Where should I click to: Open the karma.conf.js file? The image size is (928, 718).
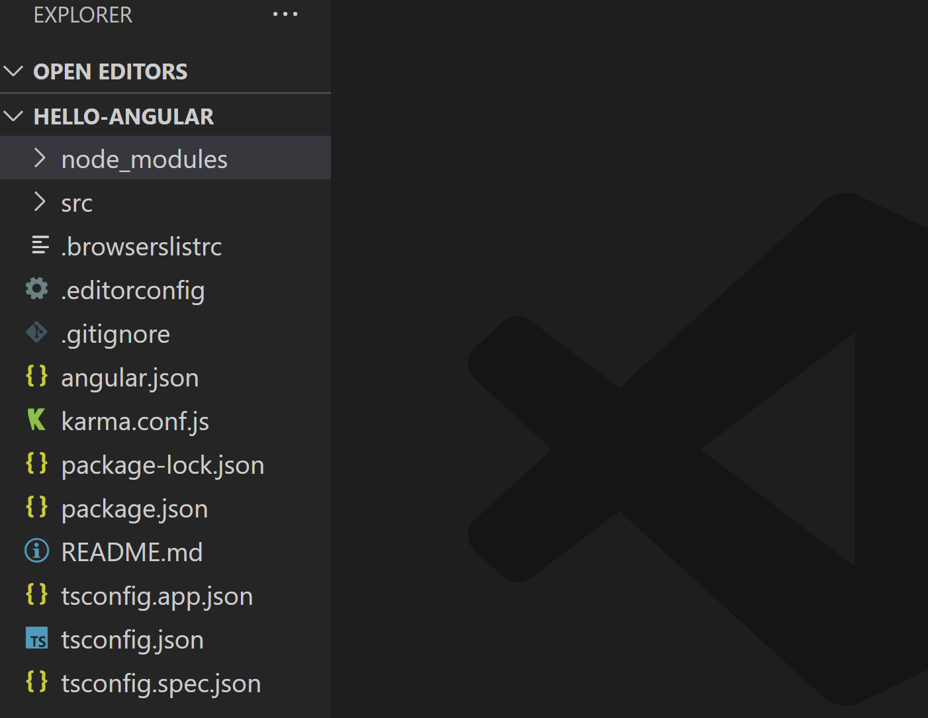(x=135, y=422)
